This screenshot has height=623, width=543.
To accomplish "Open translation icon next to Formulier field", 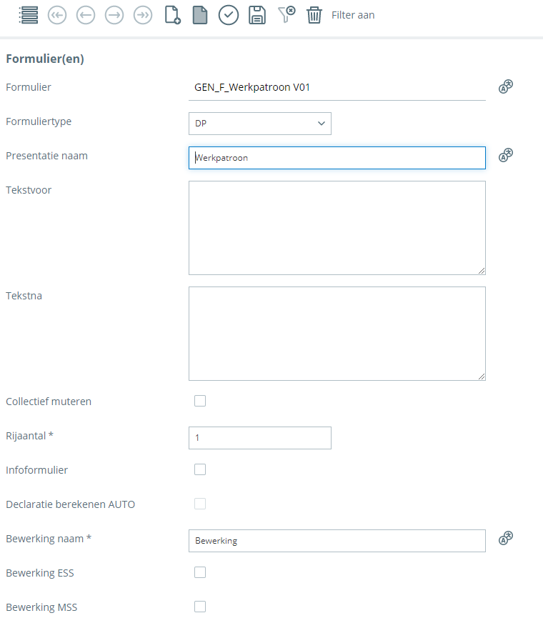I will pos(506,87).
